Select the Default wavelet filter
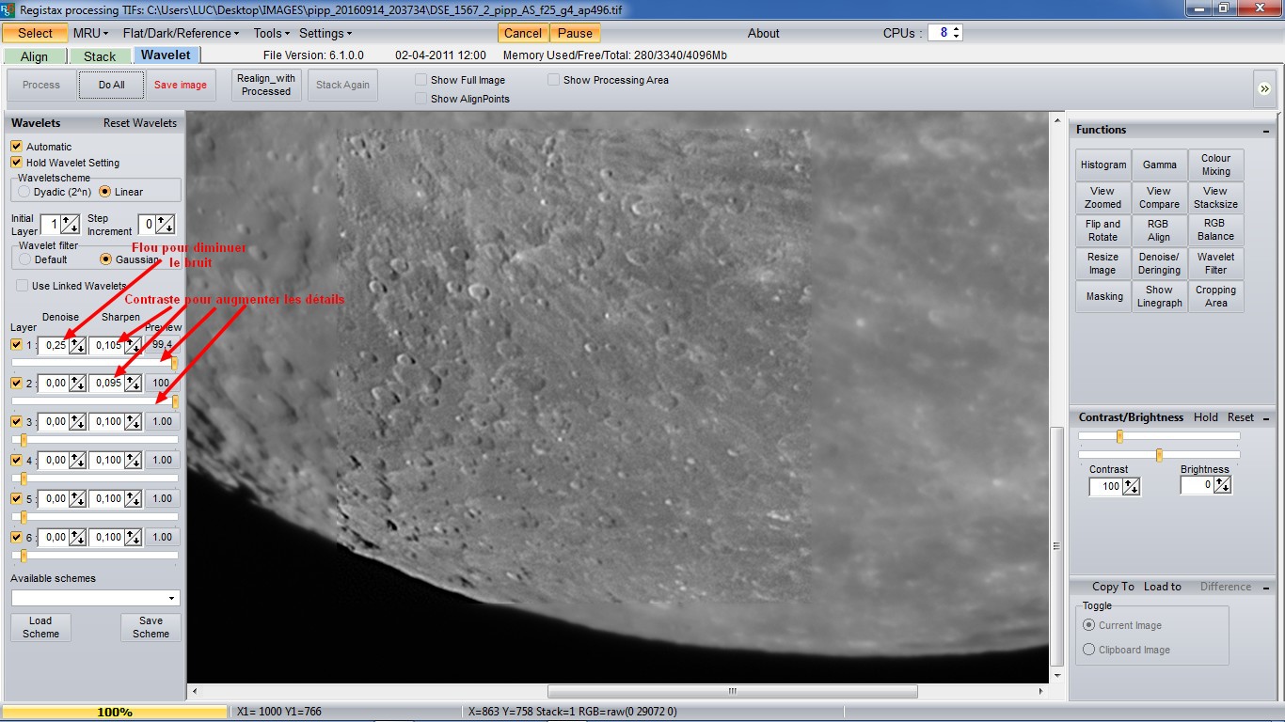1285x722 pixels. point(25,259)
